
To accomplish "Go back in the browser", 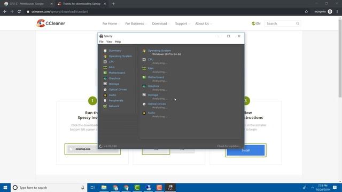I will [x=5, y=12].
